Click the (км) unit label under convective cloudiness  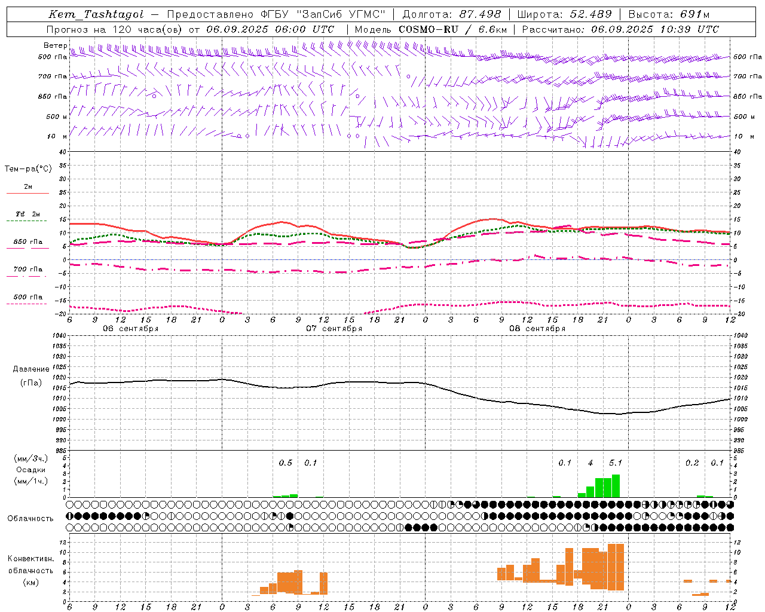(x=31, y=582)
